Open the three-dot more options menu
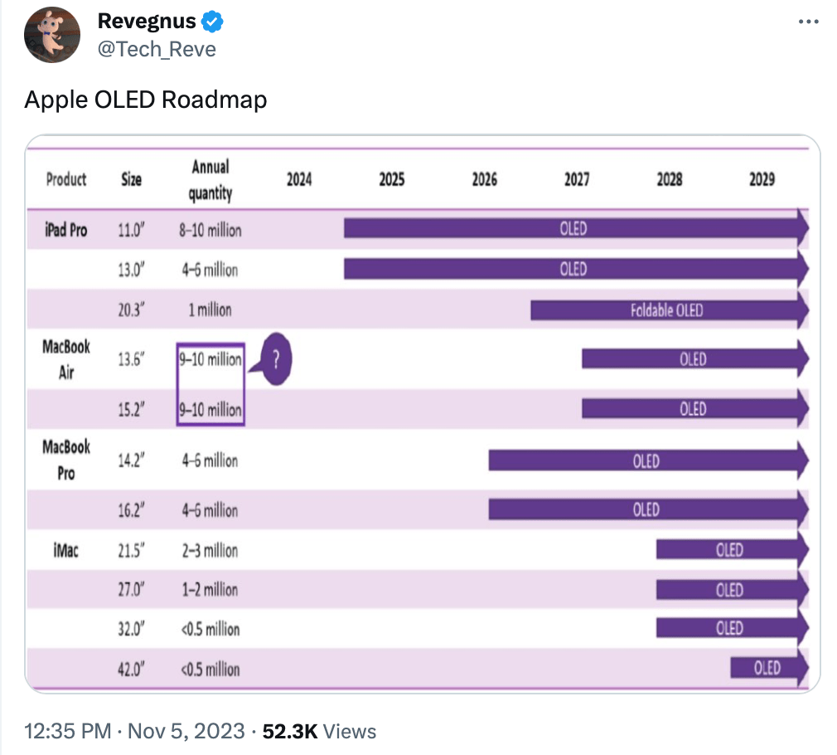 tap(808, 22)
